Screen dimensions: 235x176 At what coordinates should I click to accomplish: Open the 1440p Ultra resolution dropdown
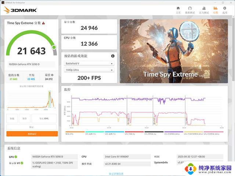pyautogui.click(x=89, y=70)
